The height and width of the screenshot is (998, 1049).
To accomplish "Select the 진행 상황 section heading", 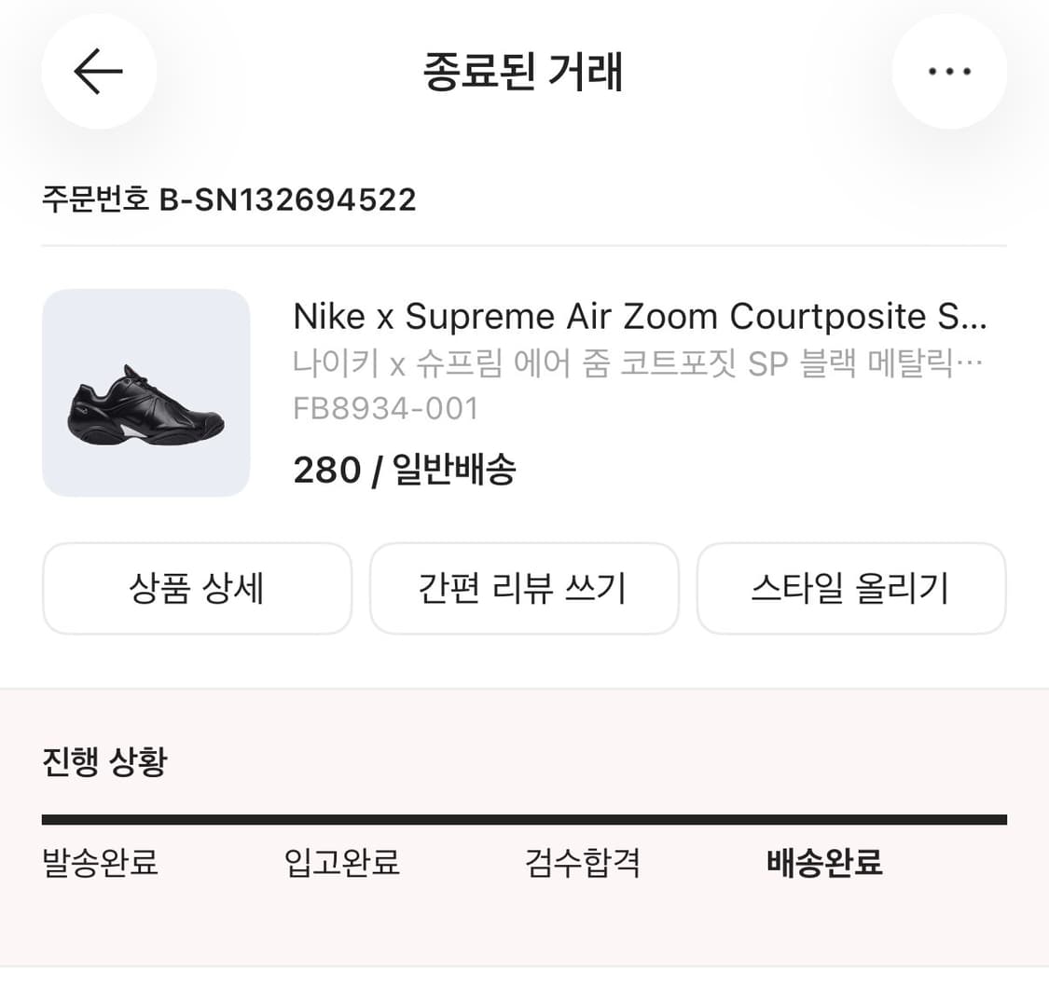I will [x=104, y=761].
